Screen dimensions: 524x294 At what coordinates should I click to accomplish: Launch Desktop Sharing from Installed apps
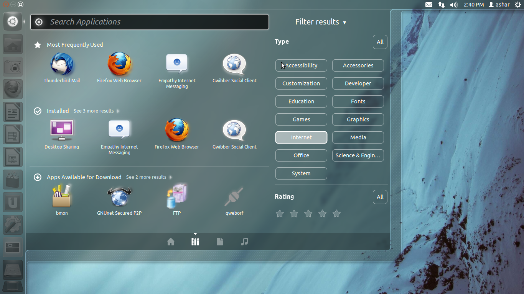click(x=62, y=130)
